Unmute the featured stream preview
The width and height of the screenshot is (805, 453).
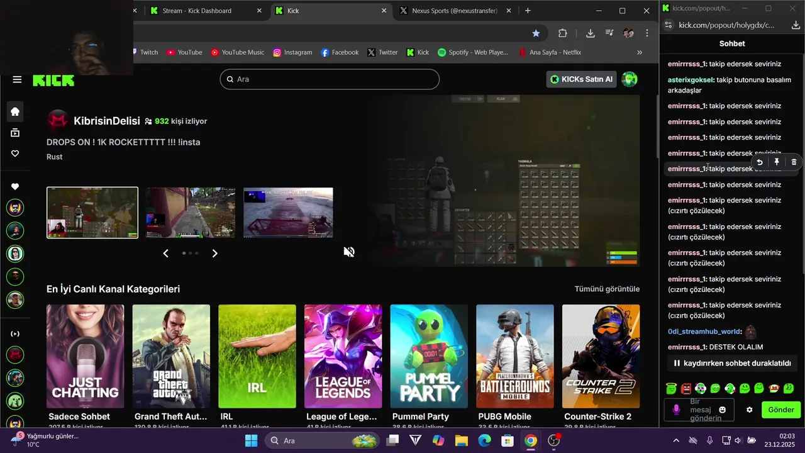point(349,252)
